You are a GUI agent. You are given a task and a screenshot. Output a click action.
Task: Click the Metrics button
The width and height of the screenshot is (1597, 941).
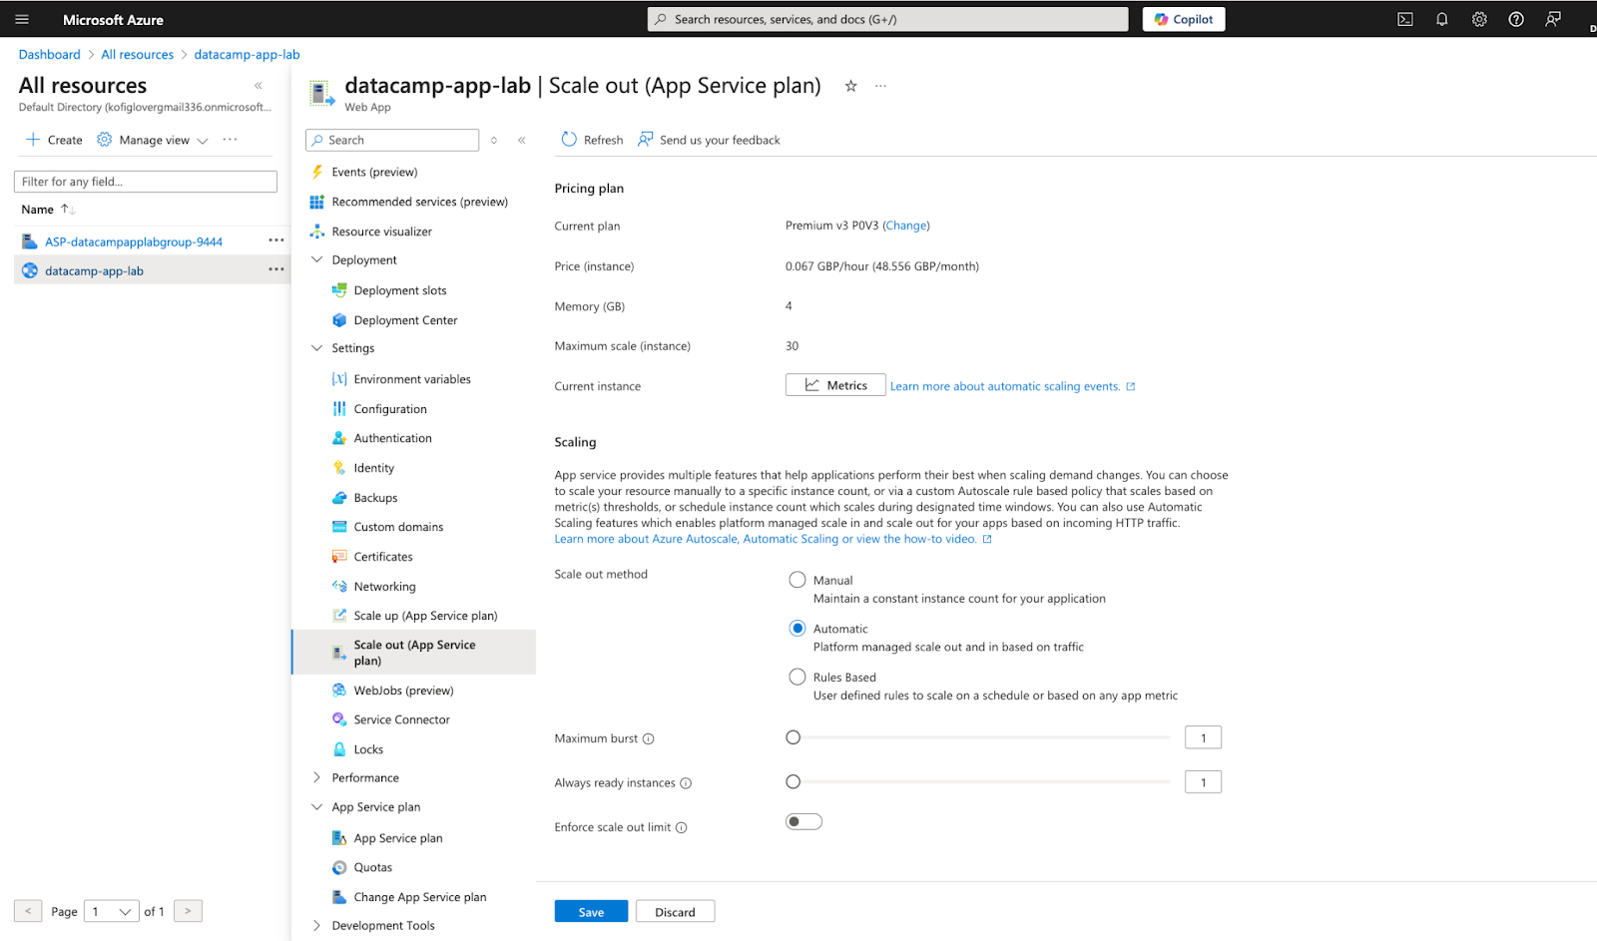tap(835, 385)
